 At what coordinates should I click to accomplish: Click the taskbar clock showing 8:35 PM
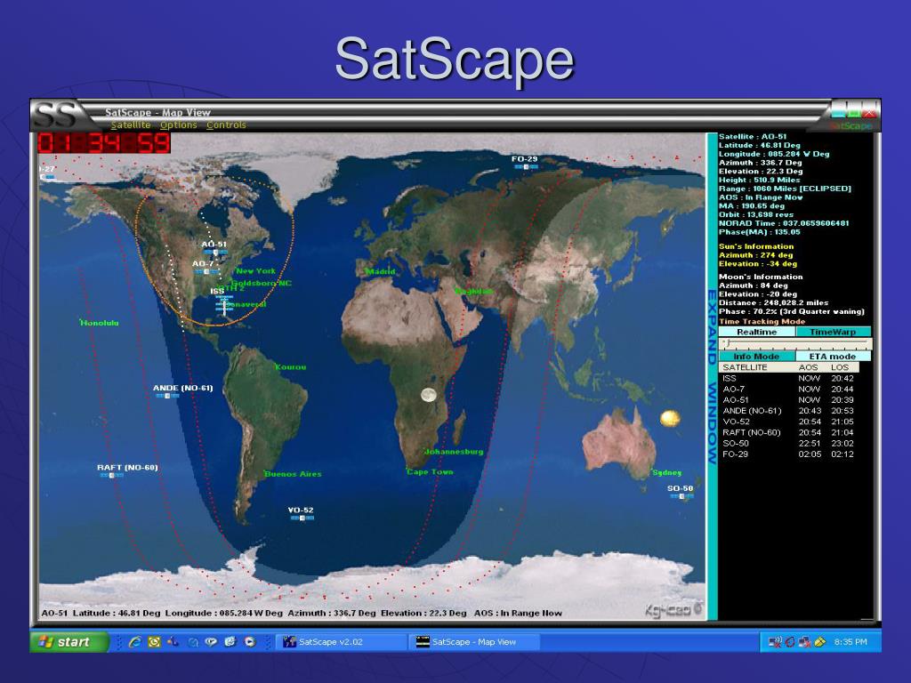(850, 642)
